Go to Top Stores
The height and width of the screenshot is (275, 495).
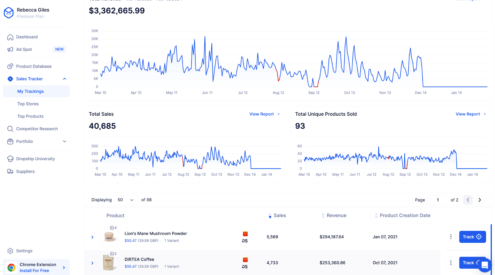point(28,104)
